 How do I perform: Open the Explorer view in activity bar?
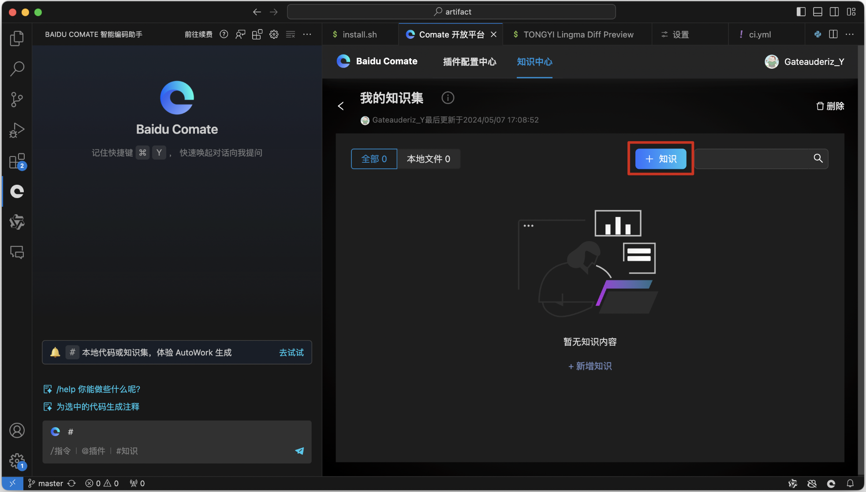pyautogui.click(x=17, y=38)
